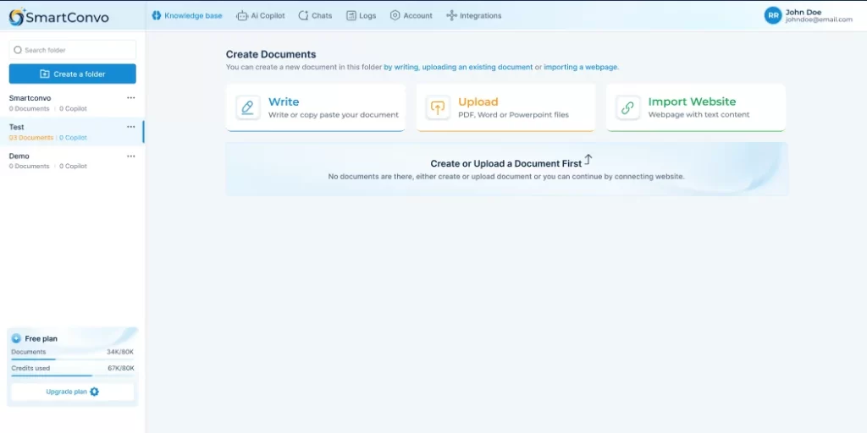Viewport: 867px width, 433px height.
Task: Click the Create a folder button
Action: [x=73, y=74]
